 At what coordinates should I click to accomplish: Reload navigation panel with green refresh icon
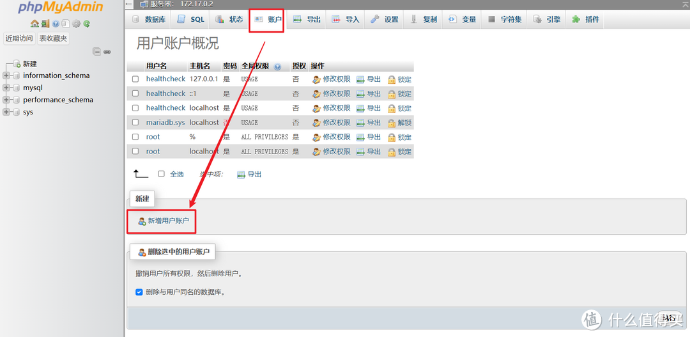point(87,24)
